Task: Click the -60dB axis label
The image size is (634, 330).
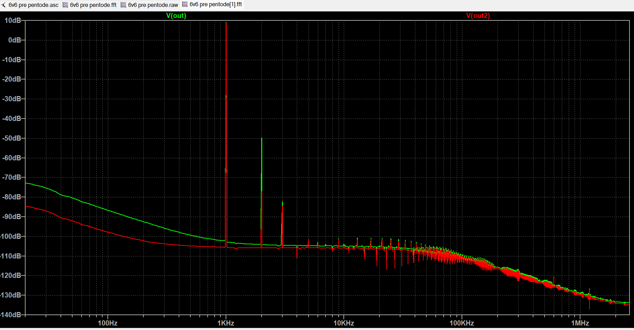Action: (12, 158)
